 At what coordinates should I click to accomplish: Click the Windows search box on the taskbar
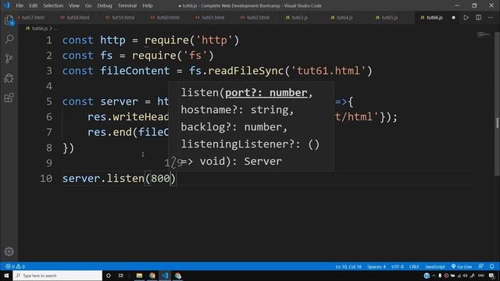click(x=57, y=276)
